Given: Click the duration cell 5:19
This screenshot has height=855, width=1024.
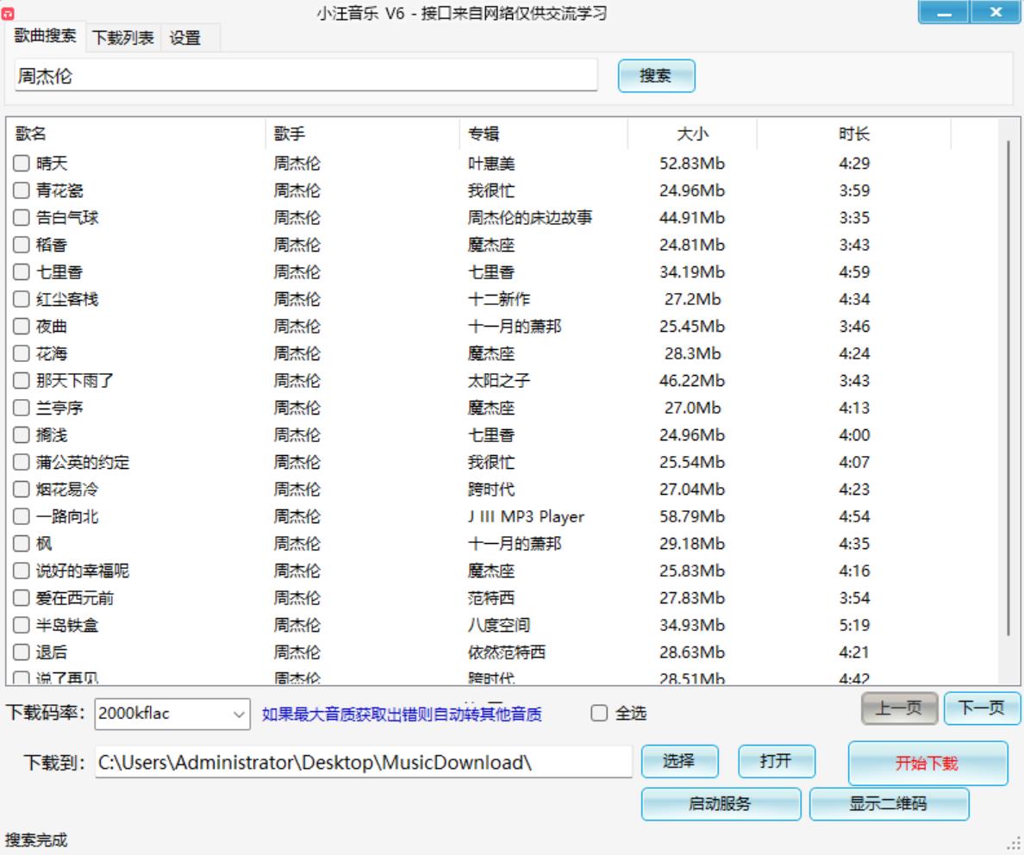Looking at the screenshot, I should click(x=854, y=625).
